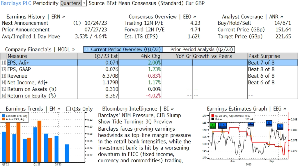Click blue Estimate EPS, Adj legend swatch
Viewport: 298px width, 167px height.
pyautogui.click(x=3, y=116)
